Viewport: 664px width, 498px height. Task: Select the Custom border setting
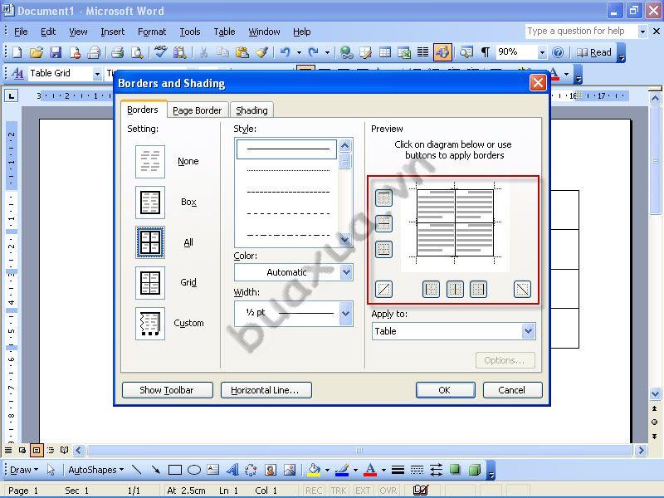150,324
